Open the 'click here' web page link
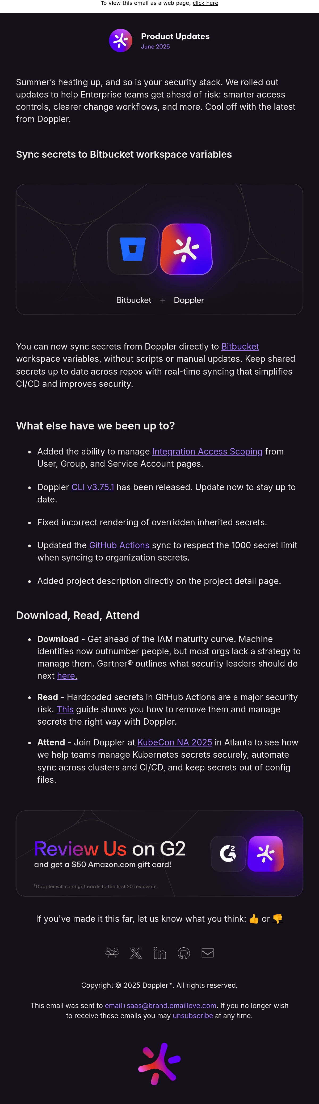The width and height of the screenshot is (319, 1104). click(x=205, y=3)
